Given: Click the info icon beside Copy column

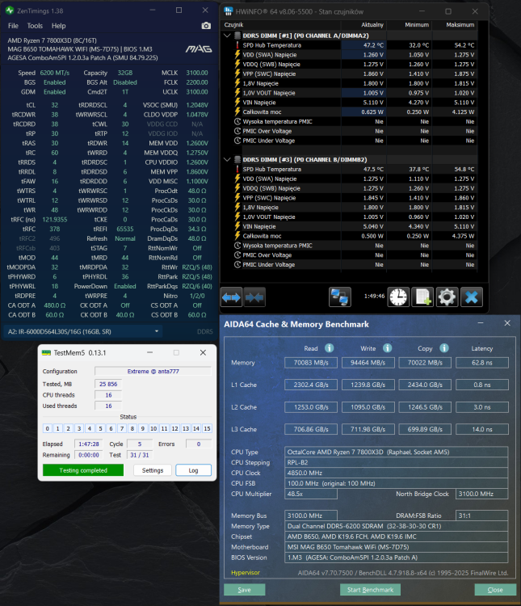Looking at the screenshot, I should (x=444, y=348).
